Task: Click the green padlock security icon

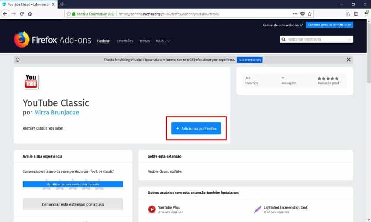Action: (x=74, y=14)
